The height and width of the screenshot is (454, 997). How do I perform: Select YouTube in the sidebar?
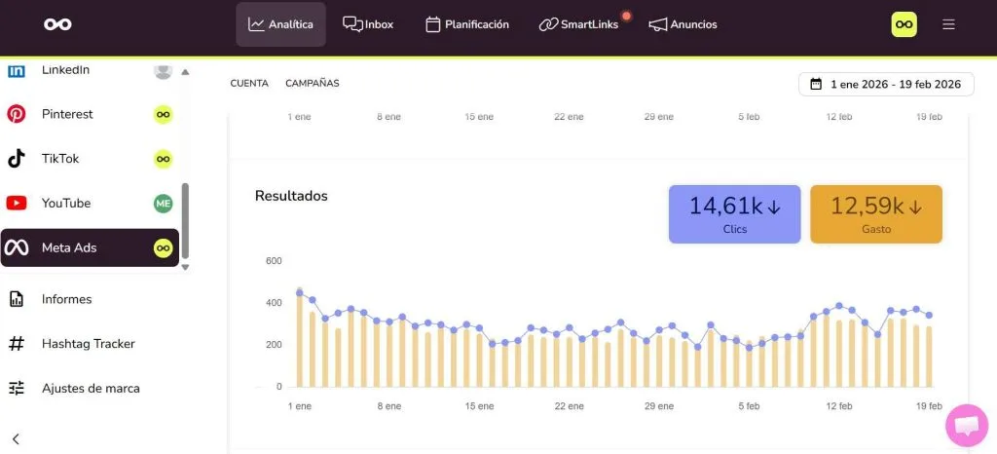(x=90, y=204)
